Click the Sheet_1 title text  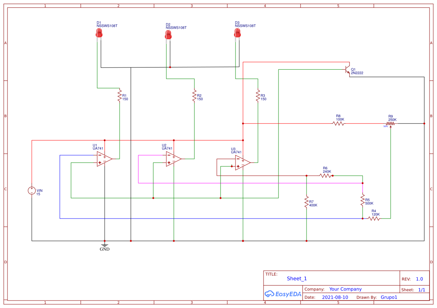(296, 279)
